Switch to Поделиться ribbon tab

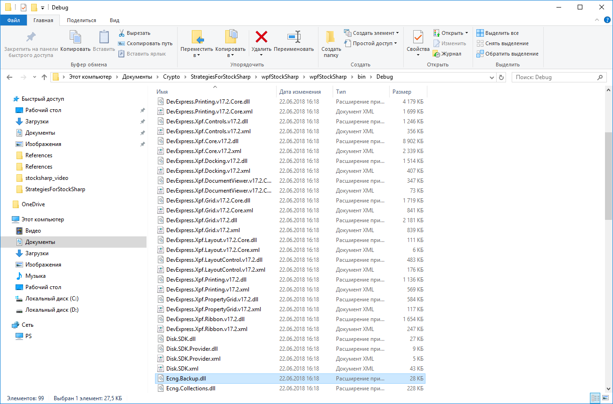pyautogui.click(x=82, y=20)
